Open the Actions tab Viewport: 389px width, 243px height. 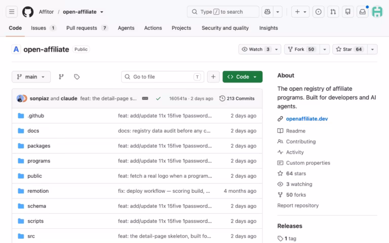[x=153, y=28]
